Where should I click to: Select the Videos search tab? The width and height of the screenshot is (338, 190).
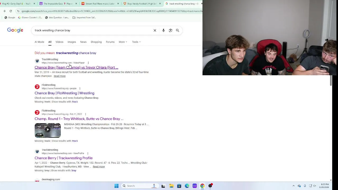click(x=59, y=42)
